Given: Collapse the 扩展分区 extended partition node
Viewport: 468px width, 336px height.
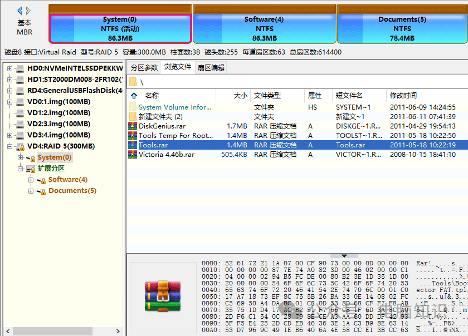Looking at the screenshot, I should tap(21, 169).
